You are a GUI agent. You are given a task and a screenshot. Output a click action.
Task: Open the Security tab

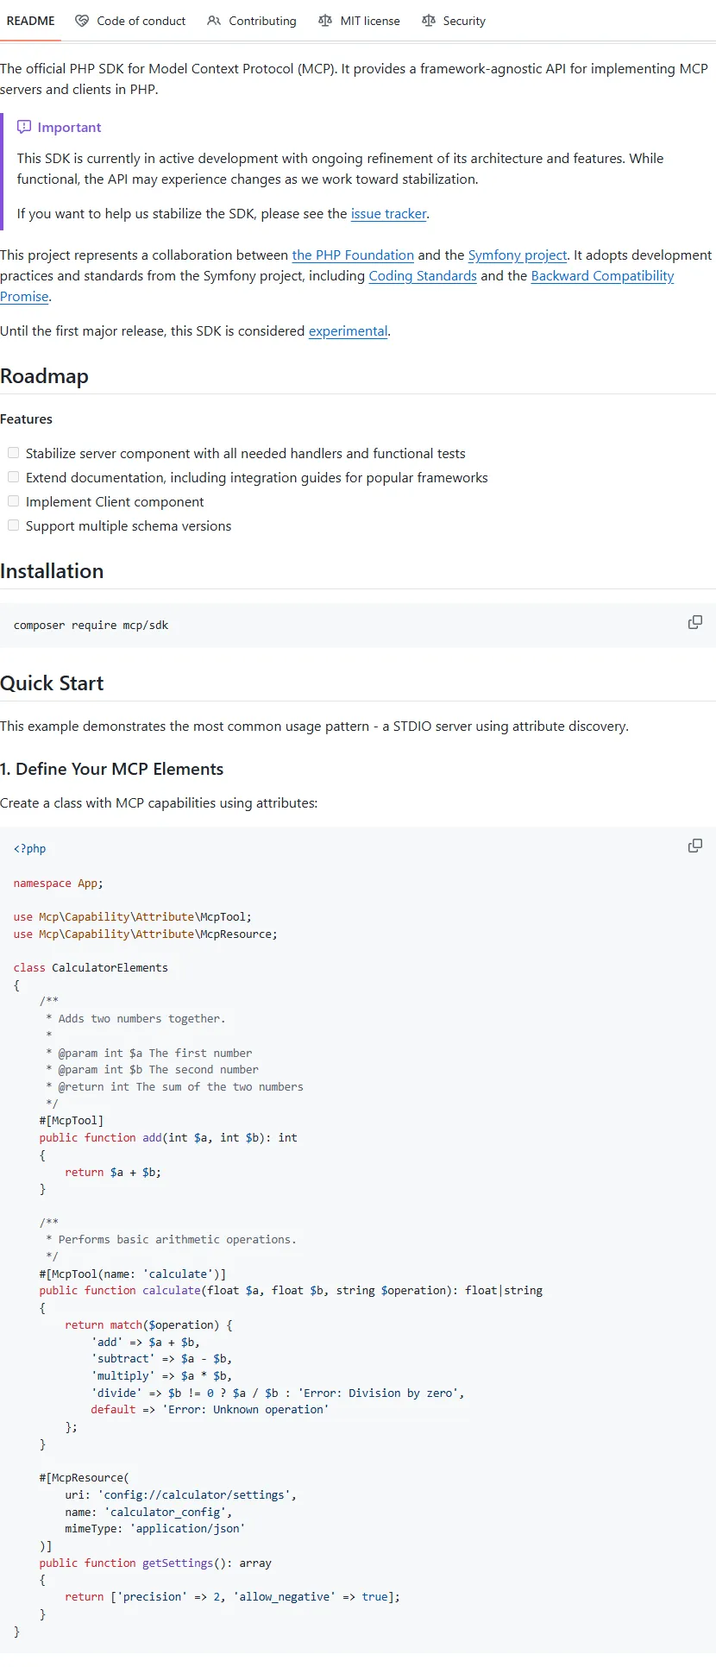(x=464, y=21)
